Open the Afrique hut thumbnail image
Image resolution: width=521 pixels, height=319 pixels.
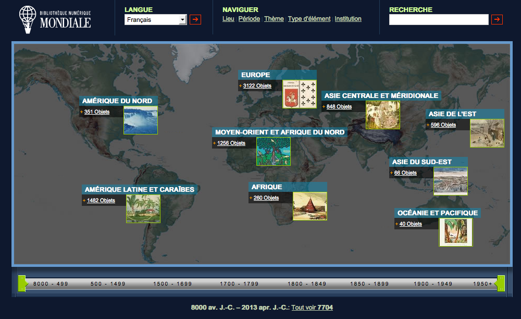click(309, 206)
